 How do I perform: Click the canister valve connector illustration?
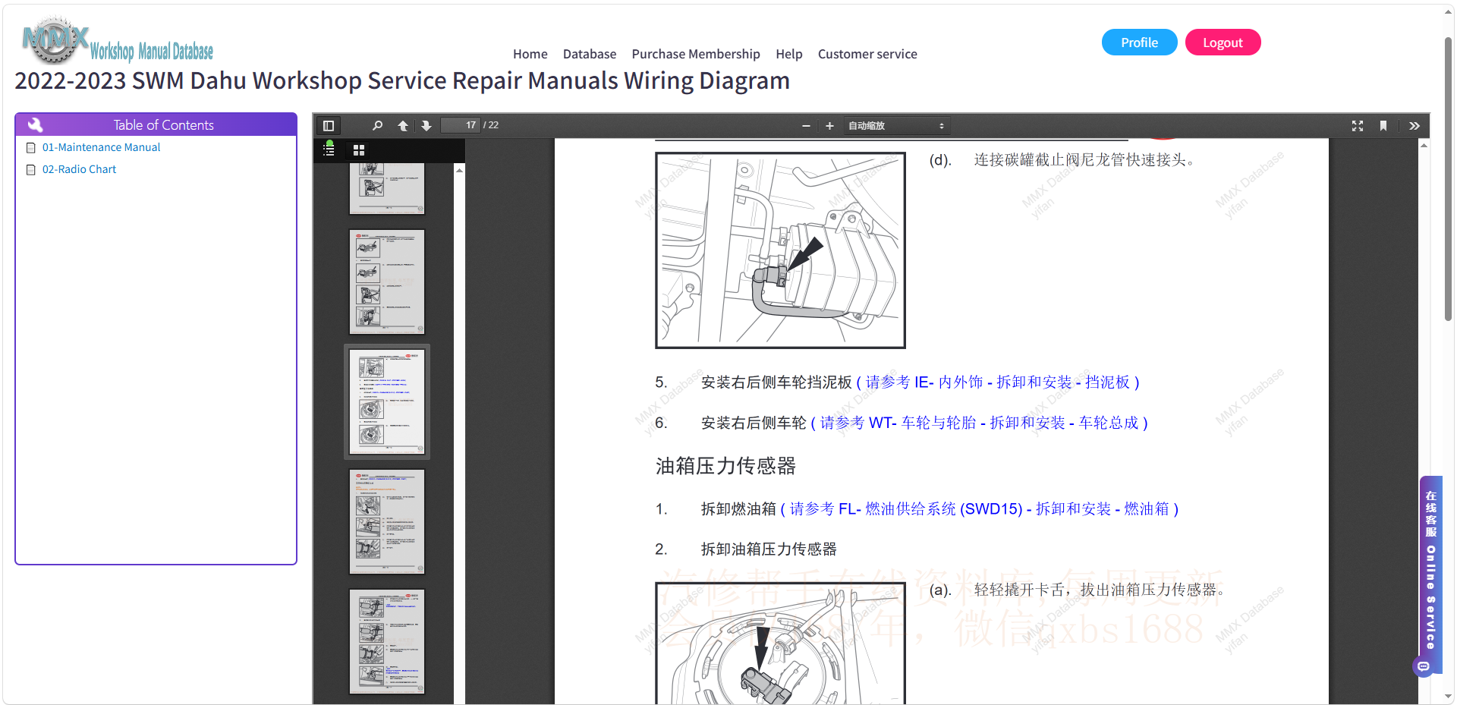coord(780,250)
